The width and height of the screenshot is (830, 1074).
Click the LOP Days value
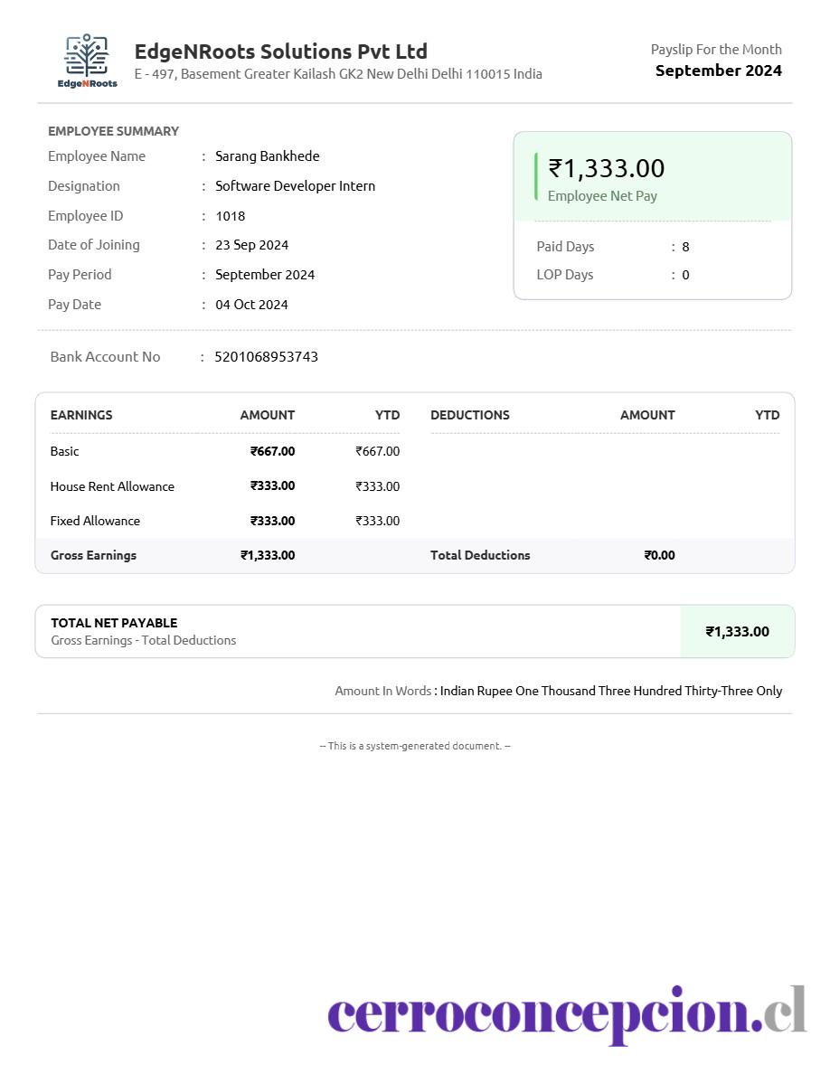coord(685,276)
